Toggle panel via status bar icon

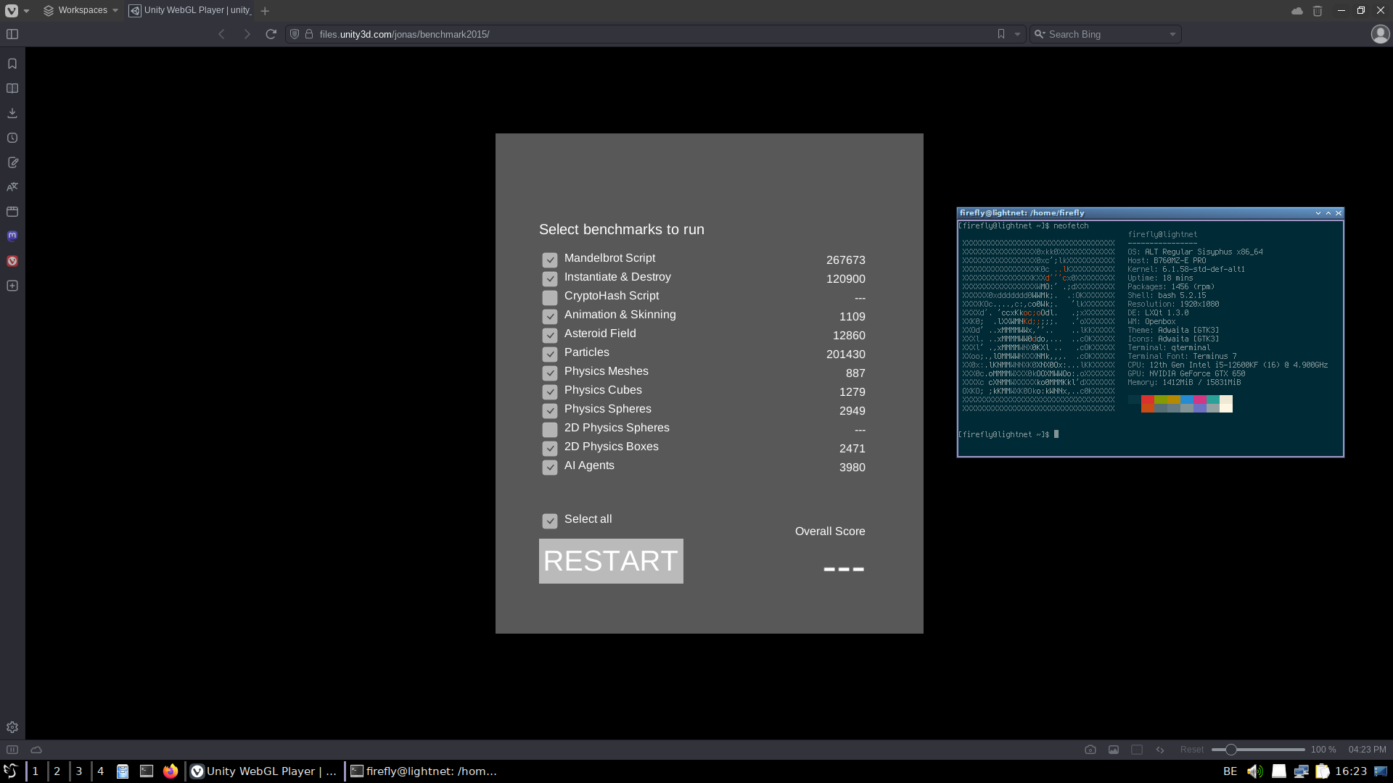click(12, 750)
